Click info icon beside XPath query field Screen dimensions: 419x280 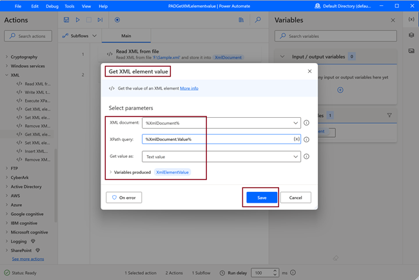306,140
